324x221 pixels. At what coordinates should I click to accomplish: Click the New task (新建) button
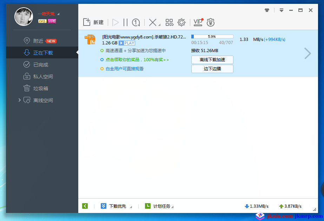tap(93, 22)
